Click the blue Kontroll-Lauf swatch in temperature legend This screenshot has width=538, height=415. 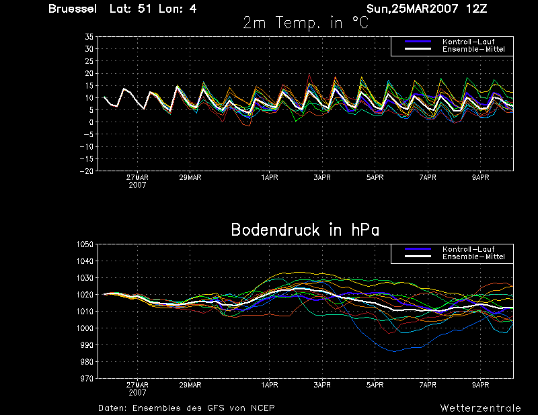coord(418,42)
